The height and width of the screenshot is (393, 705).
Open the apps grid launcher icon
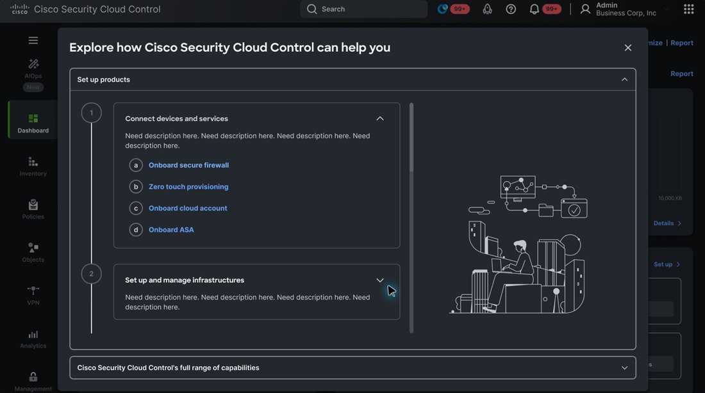pos(688,9)
